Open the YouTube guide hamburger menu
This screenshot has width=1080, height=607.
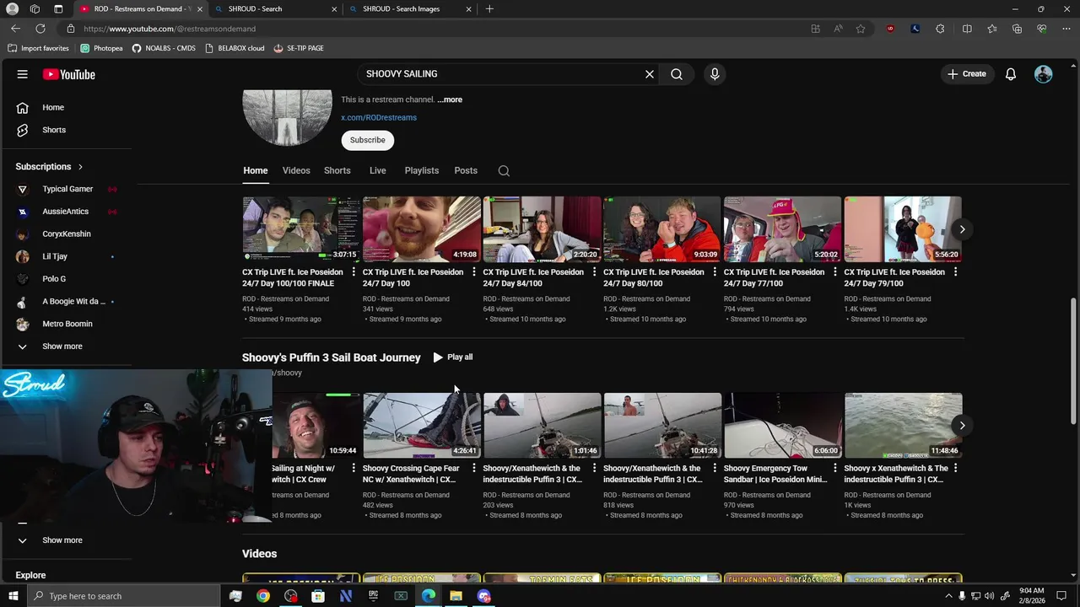tap(23, 74)
